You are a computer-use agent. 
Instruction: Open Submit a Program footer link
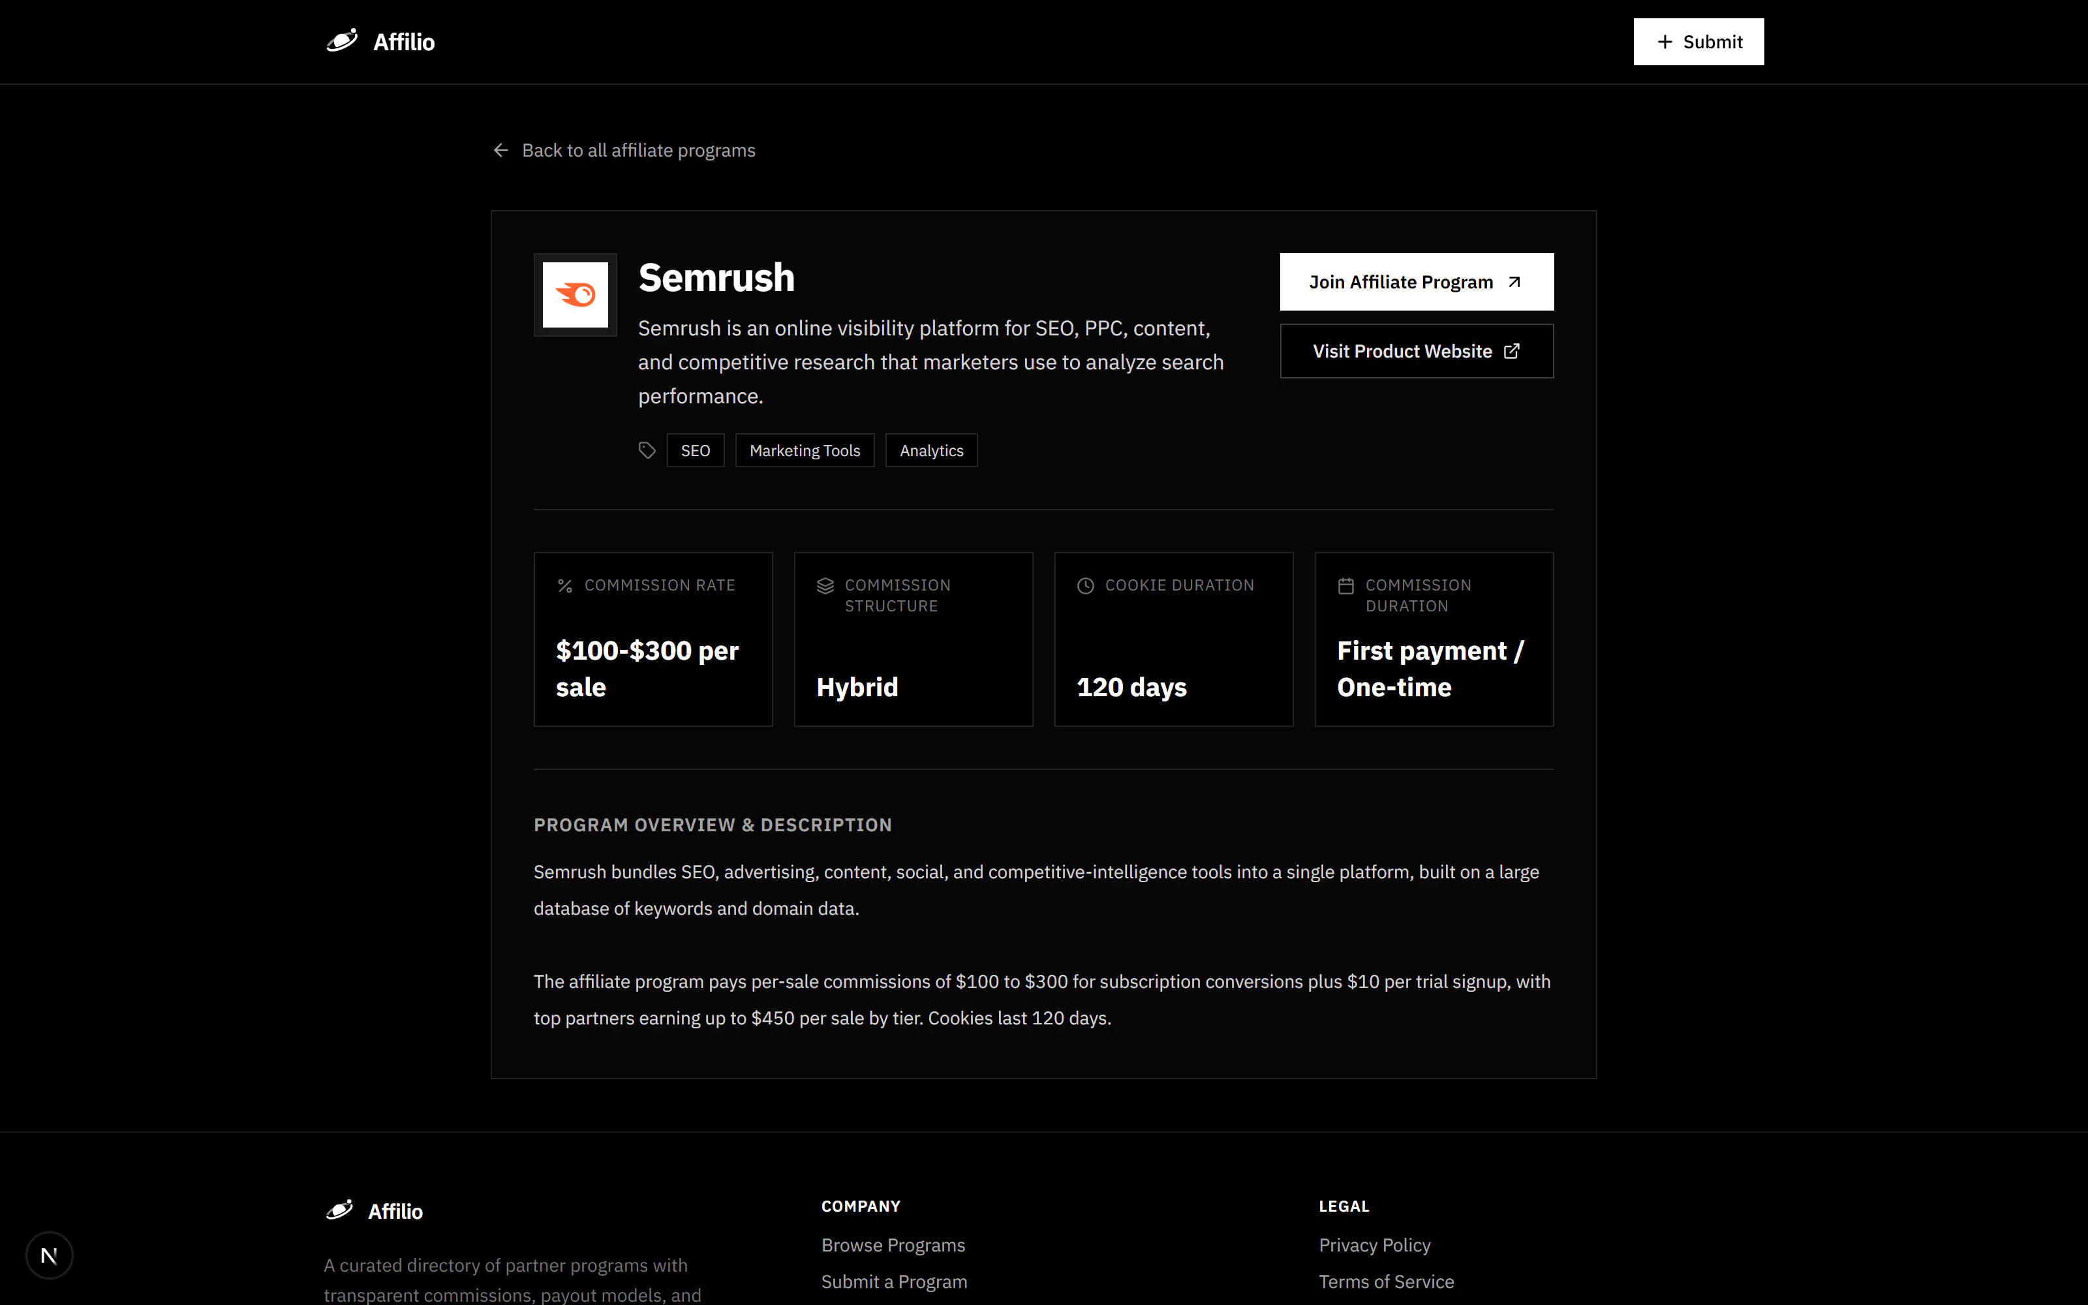(x=894, y=1282)
